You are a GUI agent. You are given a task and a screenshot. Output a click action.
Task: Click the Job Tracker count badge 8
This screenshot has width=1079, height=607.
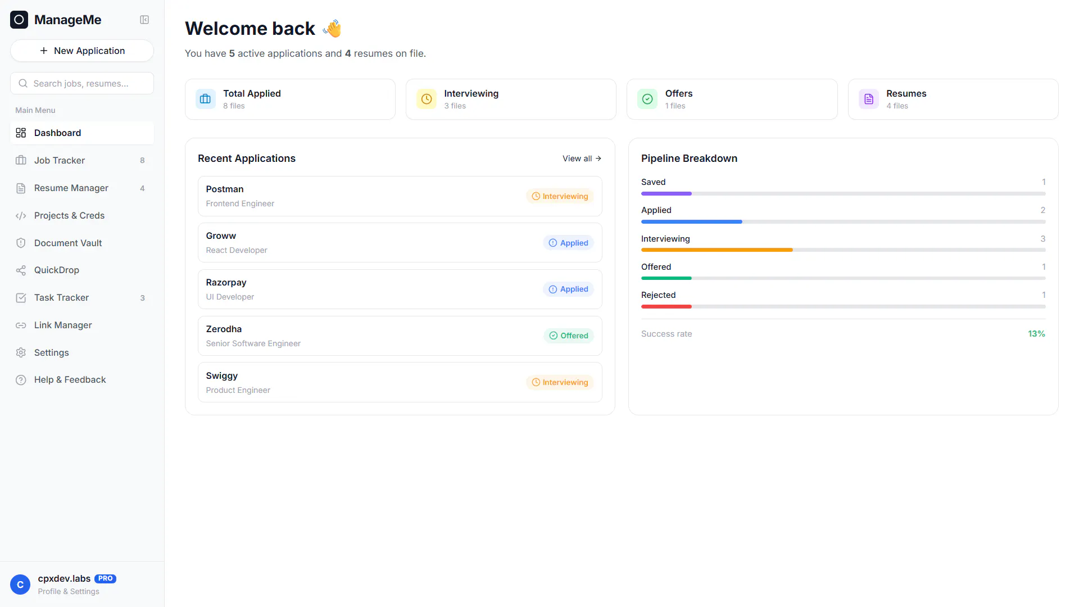[x=142, y=161]
